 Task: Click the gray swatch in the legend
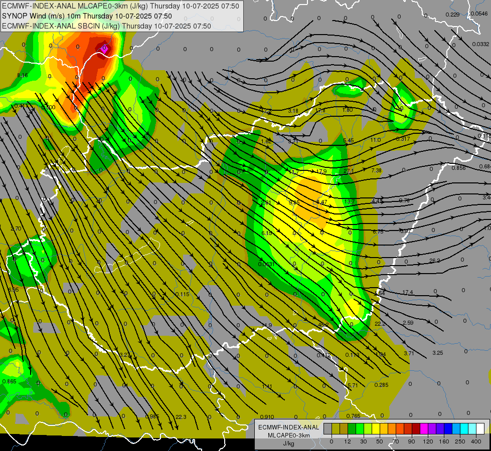[328, 429]
